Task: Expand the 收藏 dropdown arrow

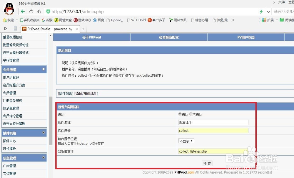Action: pos(17,20)
